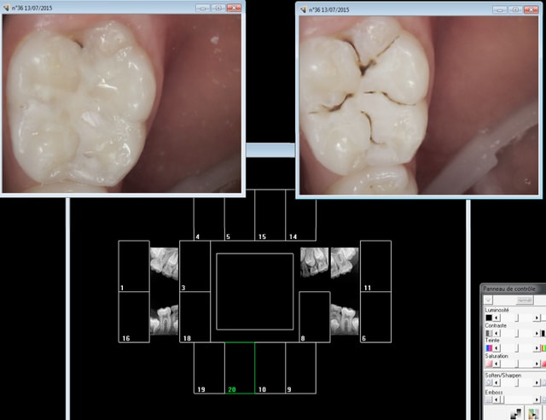Image resolution: width=546 pixels, height=420 pixels.
Task: Select the green highlighted slot 20
Action: 240,369
